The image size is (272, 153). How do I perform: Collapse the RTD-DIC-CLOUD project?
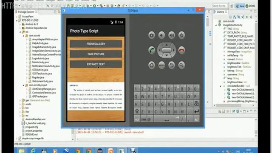click(17, 20)
